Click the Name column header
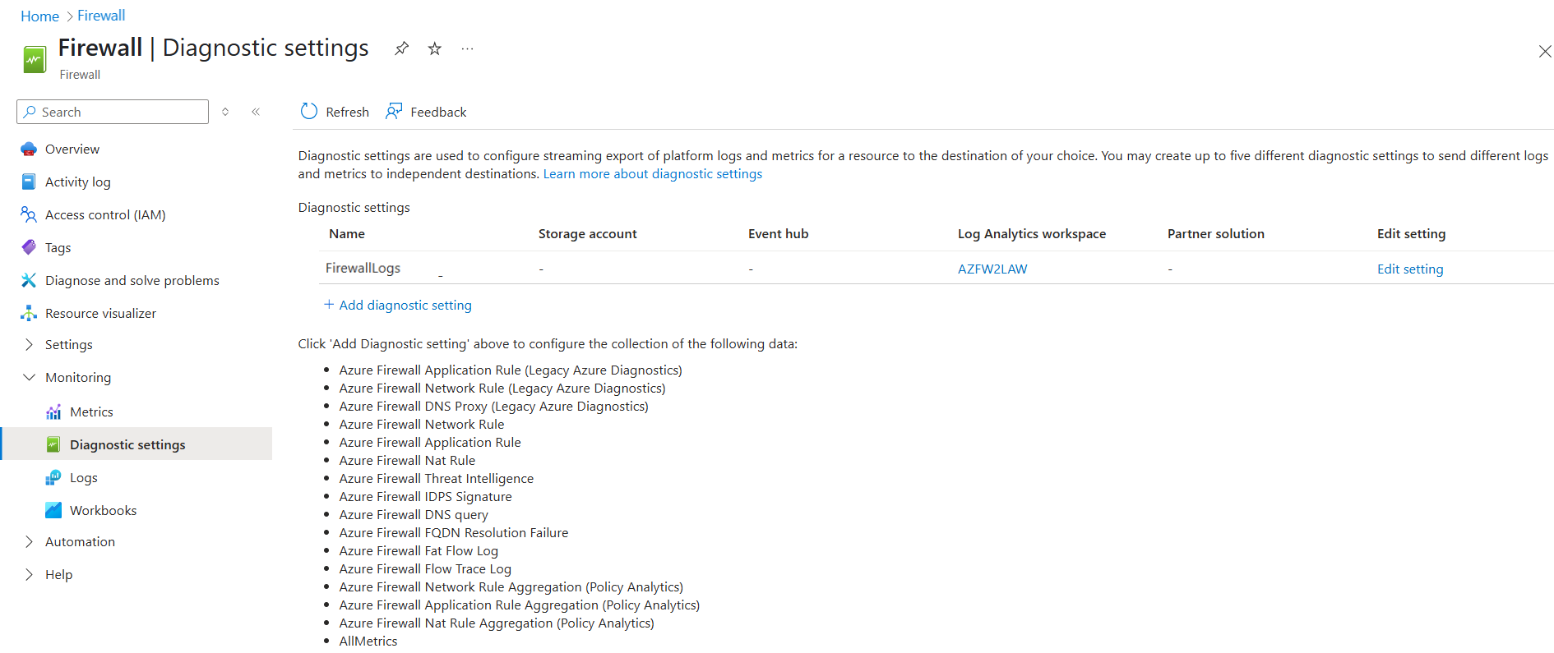Screen dimensions: 1554x653 tap(347, 234)
